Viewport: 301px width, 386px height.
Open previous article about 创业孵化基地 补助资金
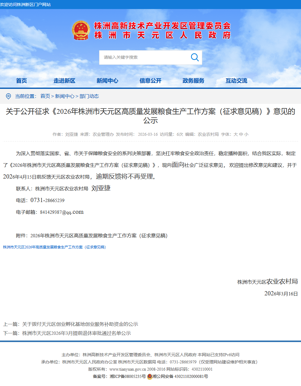click(80, 324)
